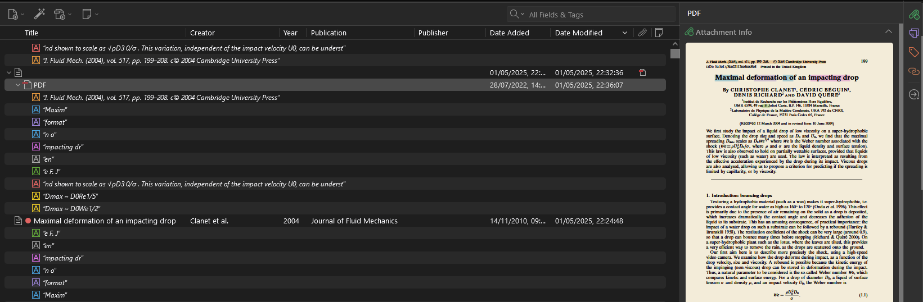Sort items by Creator column

233,33
